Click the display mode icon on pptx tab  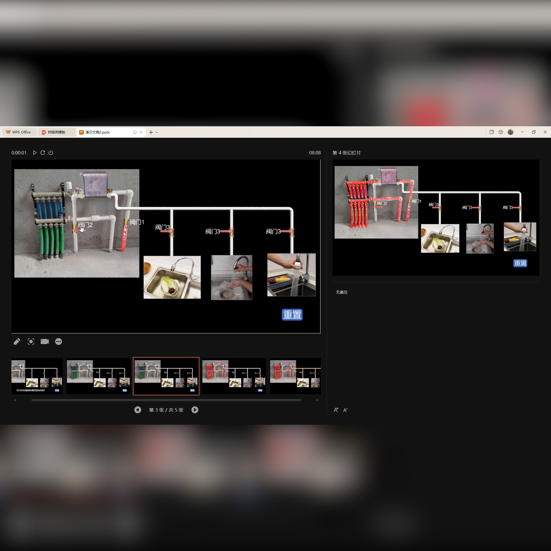[135, 132]
